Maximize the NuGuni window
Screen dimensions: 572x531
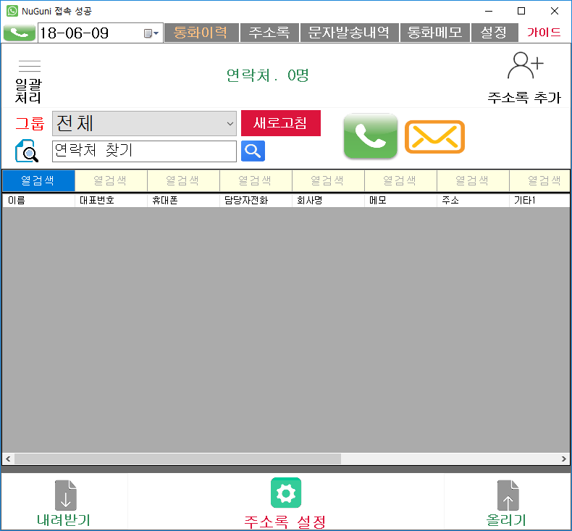click(521, 11)
